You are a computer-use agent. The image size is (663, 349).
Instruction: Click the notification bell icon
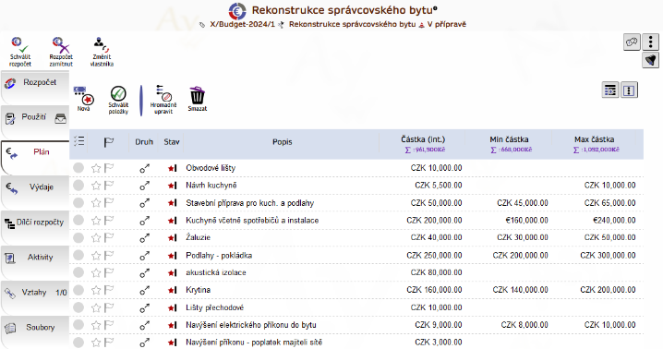(650, 60)
